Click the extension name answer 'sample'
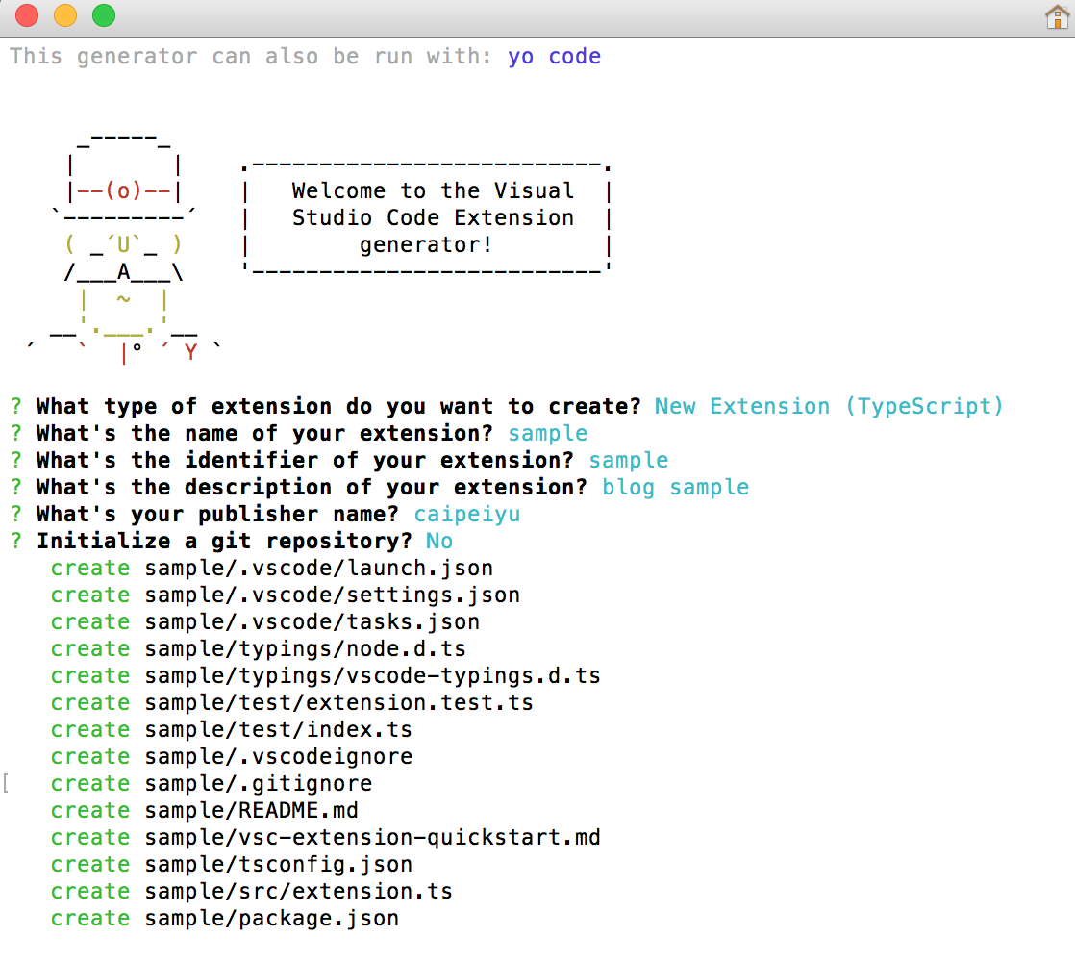 (548, 433)
